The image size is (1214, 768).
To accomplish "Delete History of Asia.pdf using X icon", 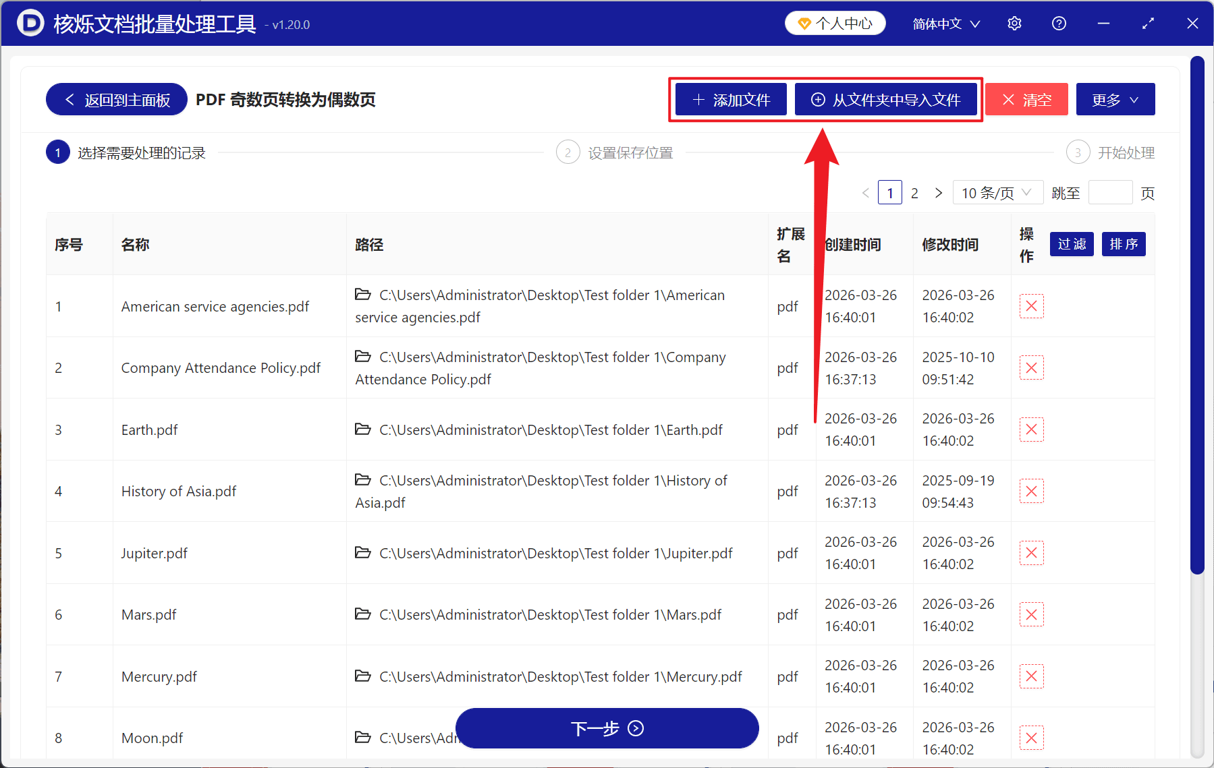I will click(1031, 490).
